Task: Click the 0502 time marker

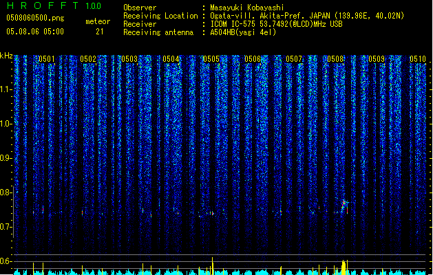Action: pyautogui.click(x=88, y=58)
